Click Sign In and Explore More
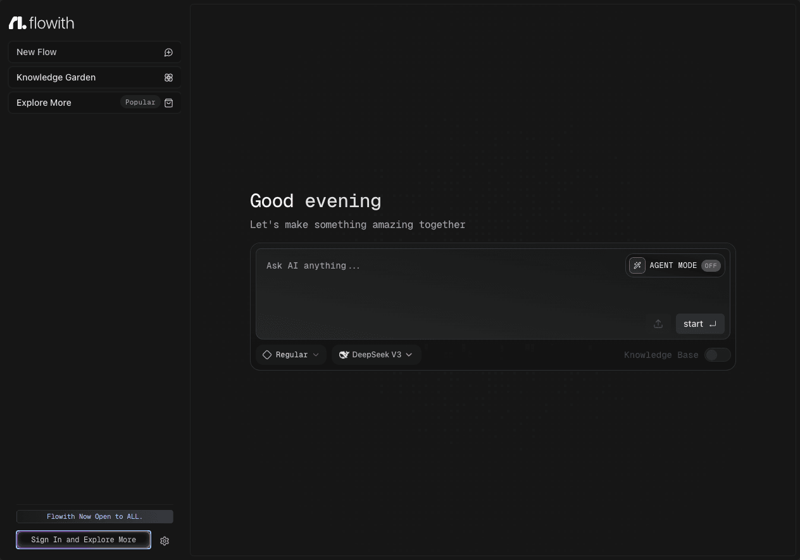 (x=84, y=540)
